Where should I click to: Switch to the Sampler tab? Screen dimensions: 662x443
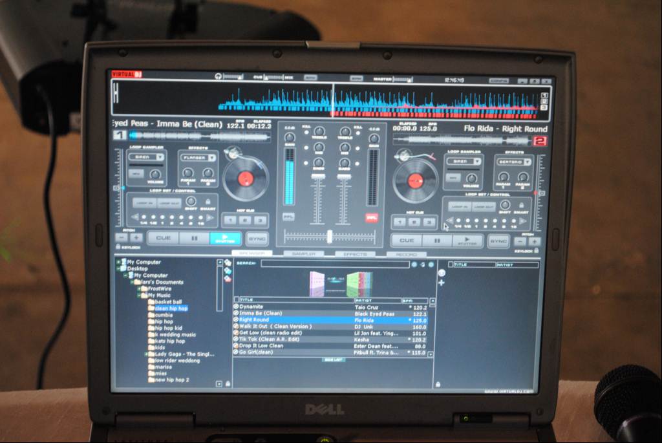point(304,254)
